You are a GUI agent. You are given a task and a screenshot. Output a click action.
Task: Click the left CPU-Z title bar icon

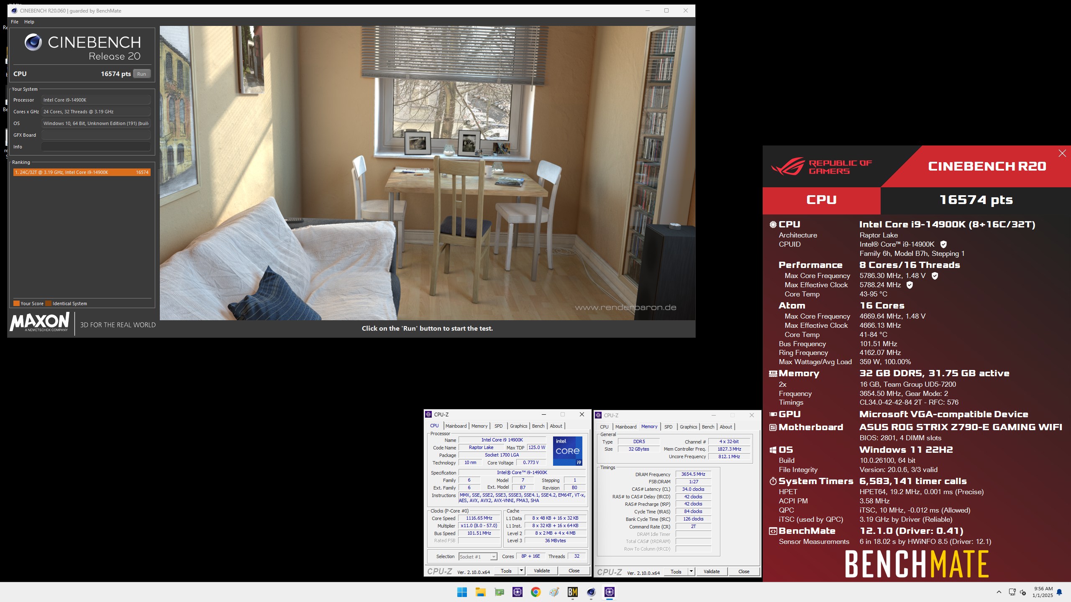[x=428, y=415]
